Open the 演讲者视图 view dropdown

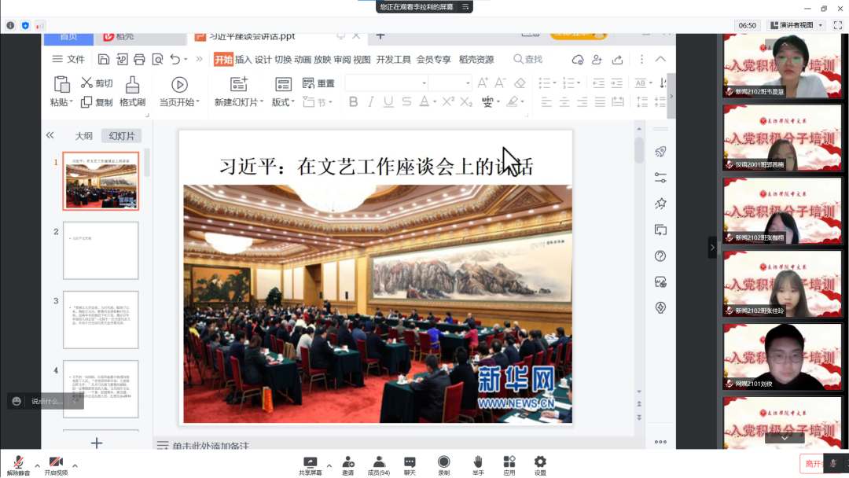tap(796, 25)
